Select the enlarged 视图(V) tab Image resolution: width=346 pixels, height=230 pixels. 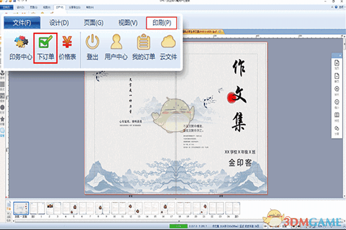(128, 23)
